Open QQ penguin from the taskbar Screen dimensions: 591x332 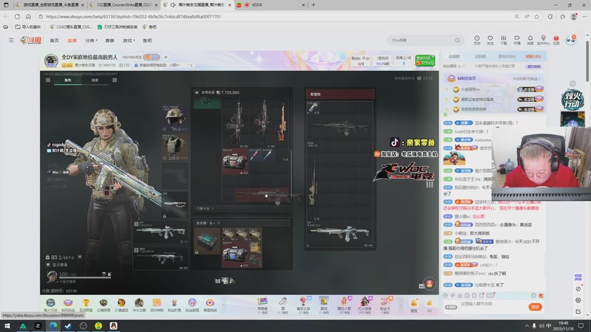(x=113, y=326)
